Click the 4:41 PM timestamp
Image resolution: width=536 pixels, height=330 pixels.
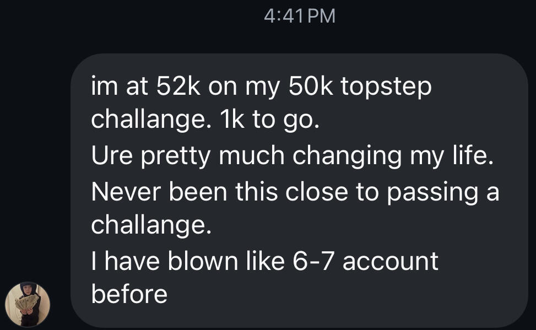pyautogui.click(x=299, y=16)
